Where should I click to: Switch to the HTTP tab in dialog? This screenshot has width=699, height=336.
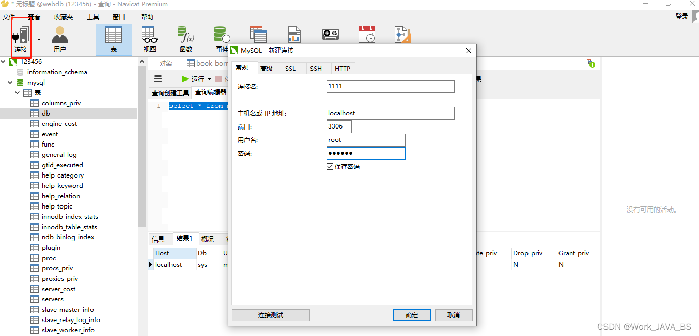point(343,68)
